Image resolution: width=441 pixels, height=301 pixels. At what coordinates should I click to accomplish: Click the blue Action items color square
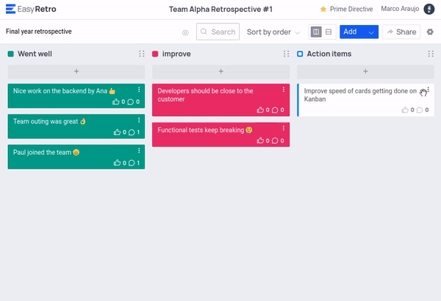[x=300, y=54]
